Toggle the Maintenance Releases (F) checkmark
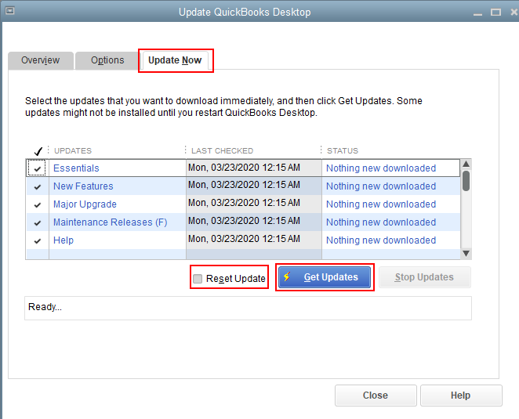Image resolution: width=519 pixels, height=419 pixels. (x=38, y=223)
